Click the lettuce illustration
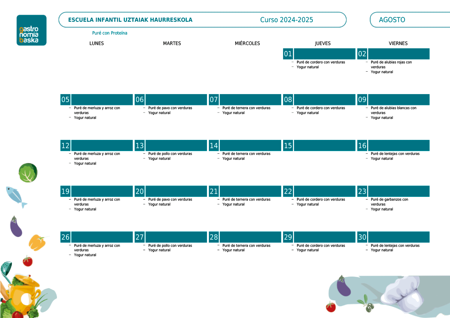This screenshot has height=318, width=450. [28, 172]
